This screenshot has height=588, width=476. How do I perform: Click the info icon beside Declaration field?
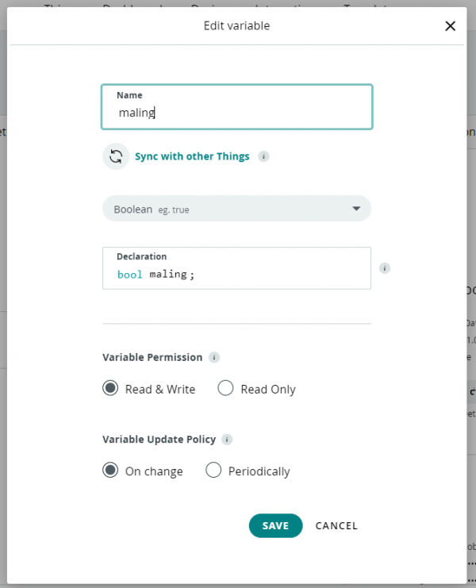click(385, 268)
